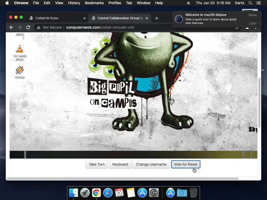Open a new Chrome tab

157,18
